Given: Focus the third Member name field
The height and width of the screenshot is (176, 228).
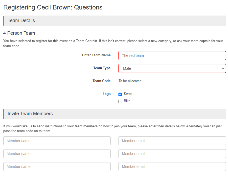Looking at the screenshot, I should [x=57, y=167].
